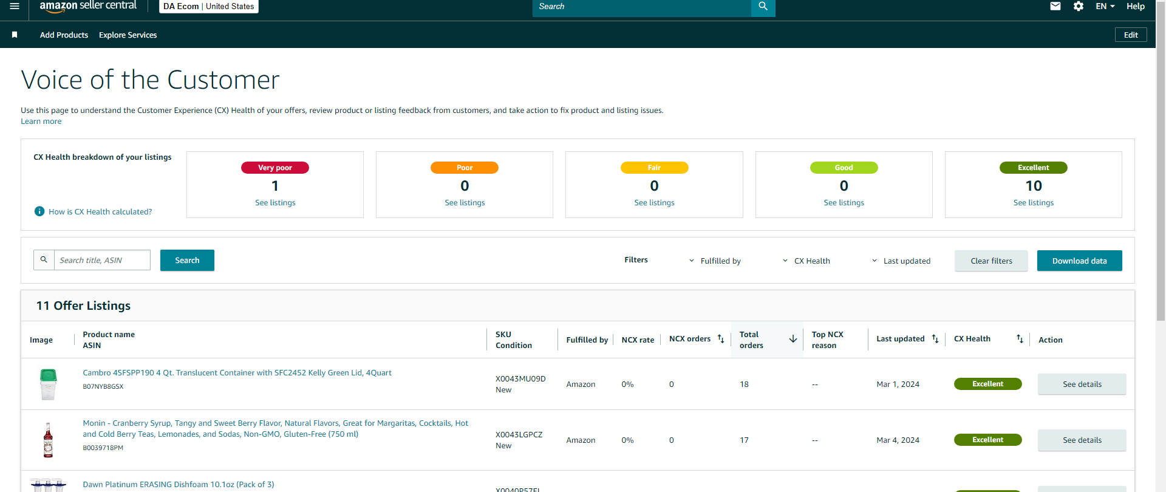Click the magnifier search button in header
The height and width of the screenshot is (492, 1166).
pyautogui.click(x=763, y=7)
